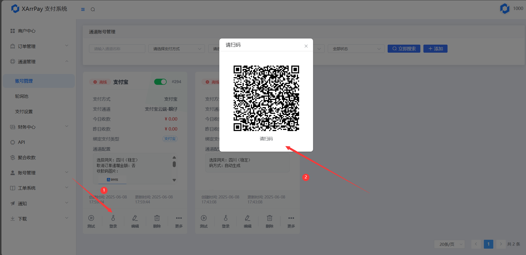Click the test icon on card #294
The height and width of the screenshot is (255, 526).
click(91, 218)
